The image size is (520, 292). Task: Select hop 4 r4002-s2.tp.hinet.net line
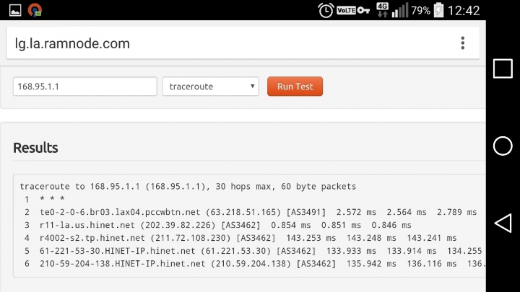click(240, 238)
